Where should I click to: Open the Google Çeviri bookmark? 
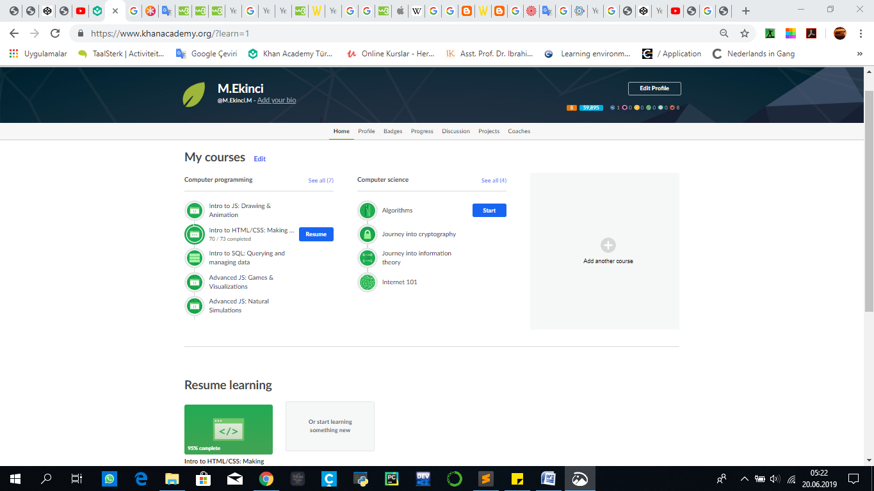[x=207, y=54]
